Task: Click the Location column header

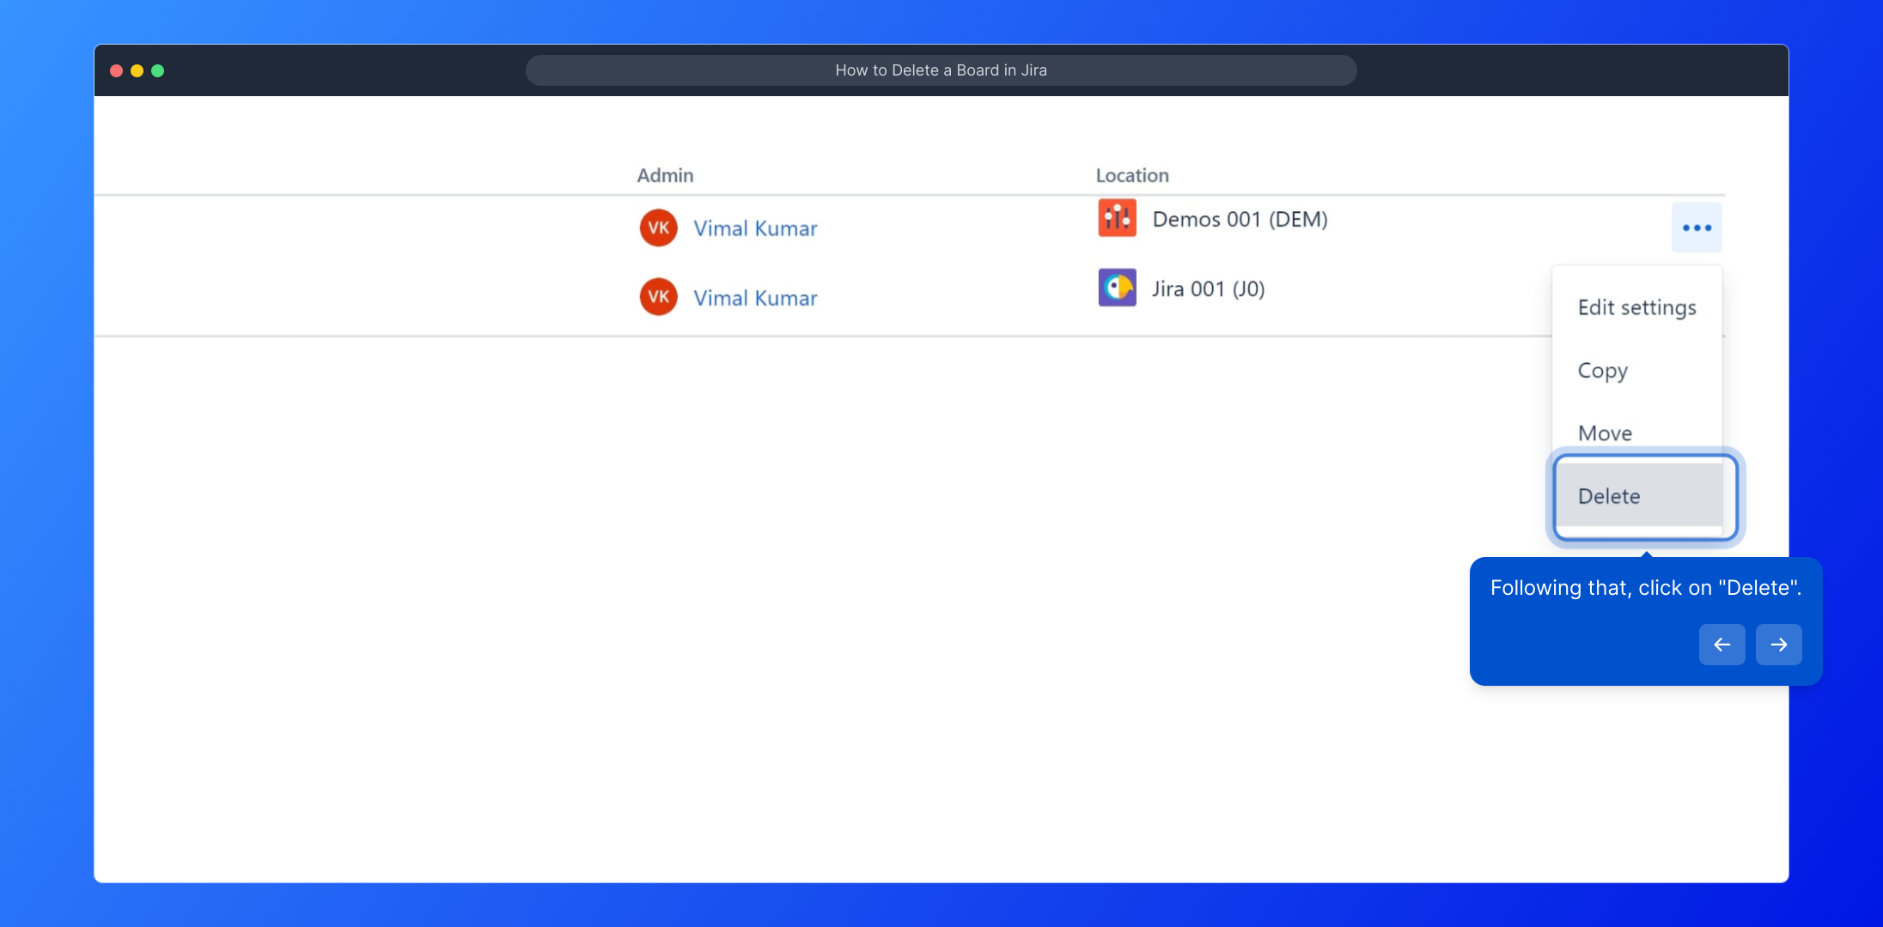Action: click(1131, 175)
